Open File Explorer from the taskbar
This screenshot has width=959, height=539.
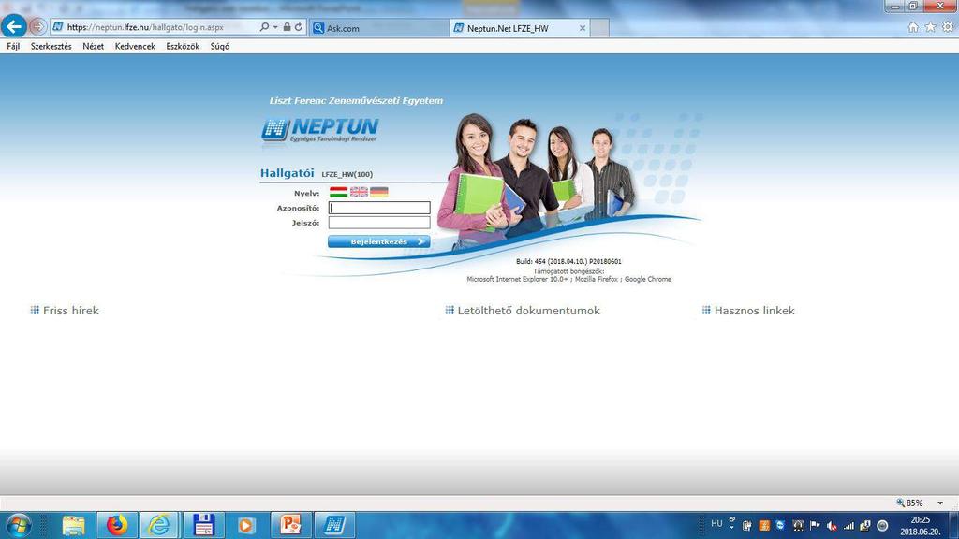[x=73, y=526]
